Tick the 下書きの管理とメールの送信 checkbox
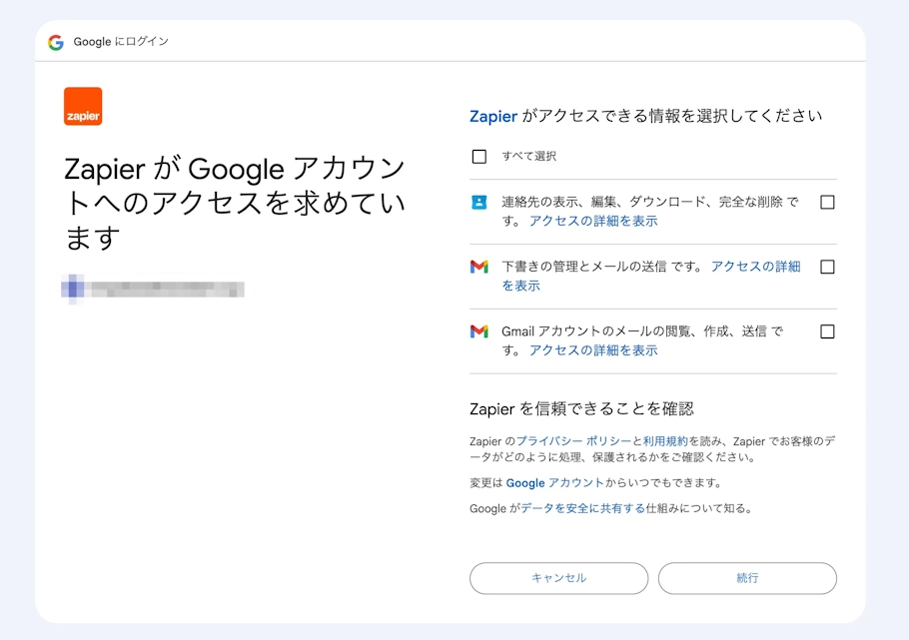Viewport: 909px width, 640px height. click(827, 267)
